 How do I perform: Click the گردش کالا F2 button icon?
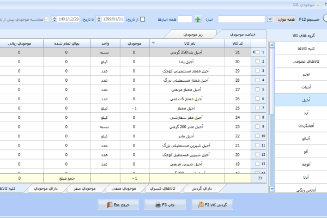click(201, 205)
